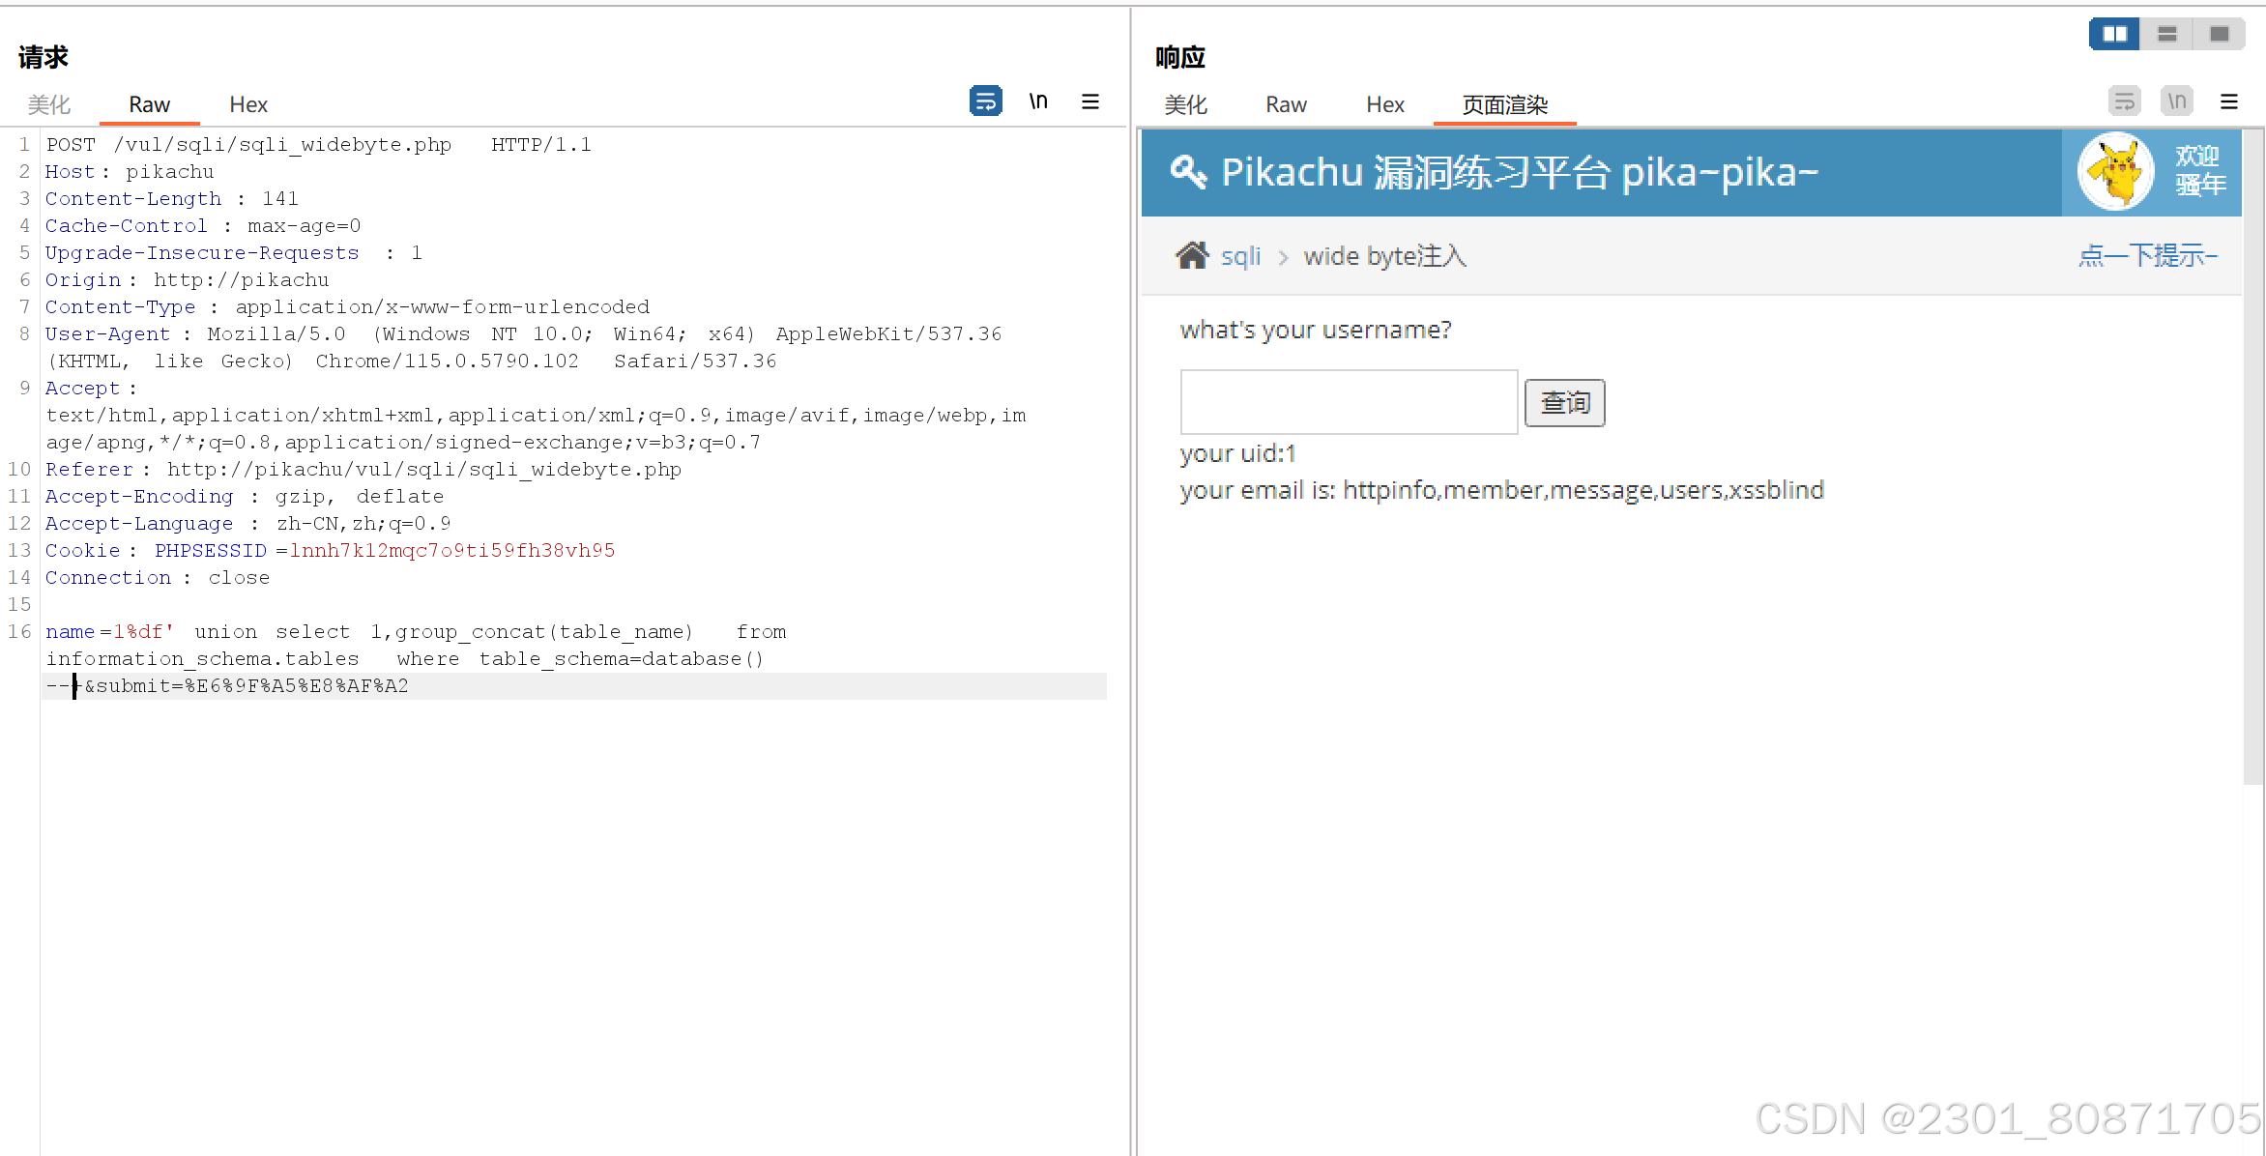Click the 点一下提示 hint link
The image size is (2266, 1156).
2147,255
